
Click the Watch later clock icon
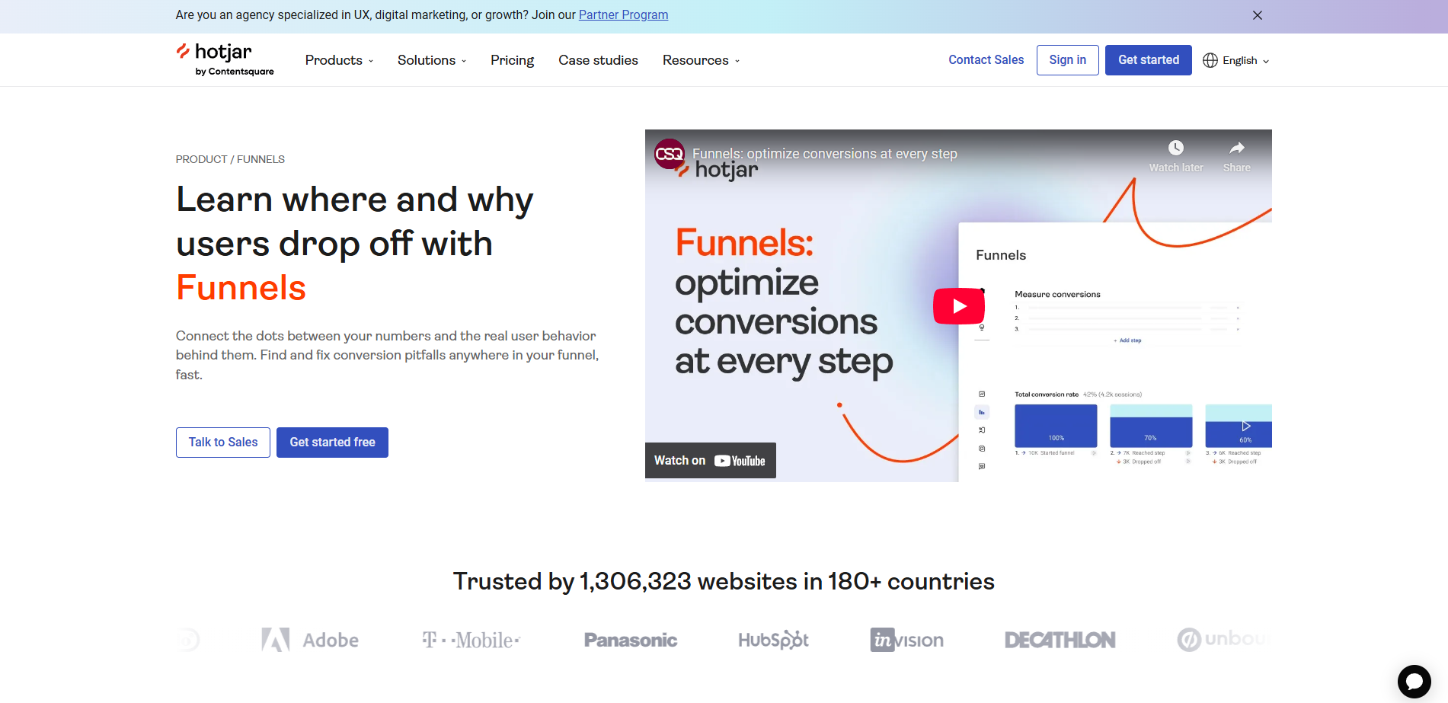coord(1176,148)
